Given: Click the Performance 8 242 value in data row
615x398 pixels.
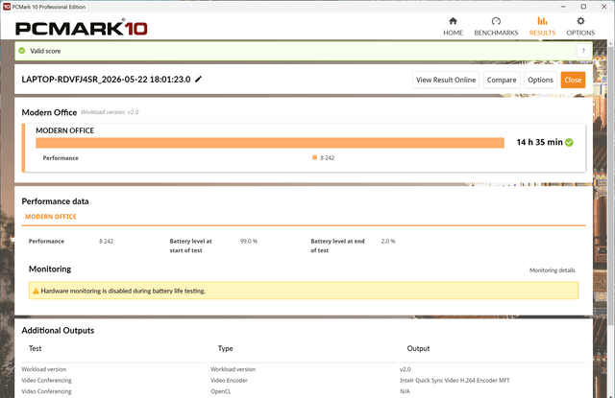Looking at the screenshot, I should point(106,241).
